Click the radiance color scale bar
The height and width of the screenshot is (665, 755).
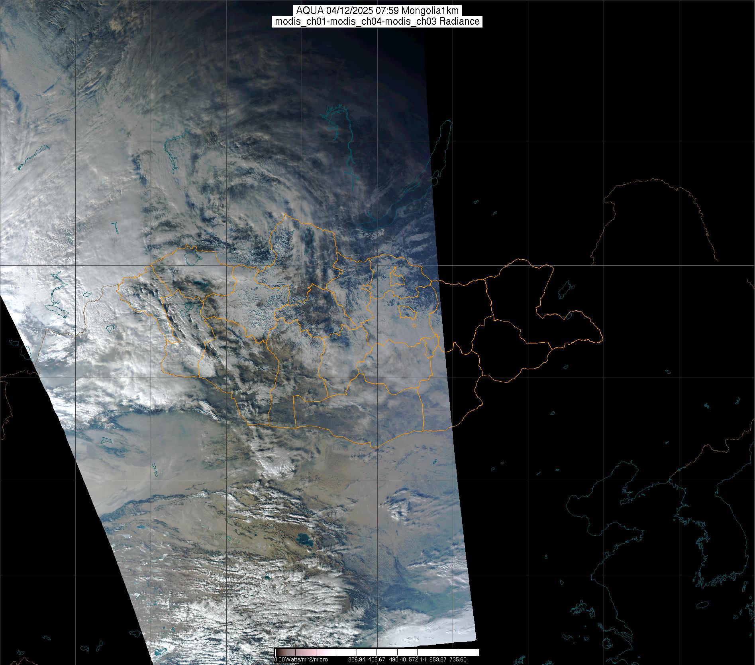pos(377,652)
